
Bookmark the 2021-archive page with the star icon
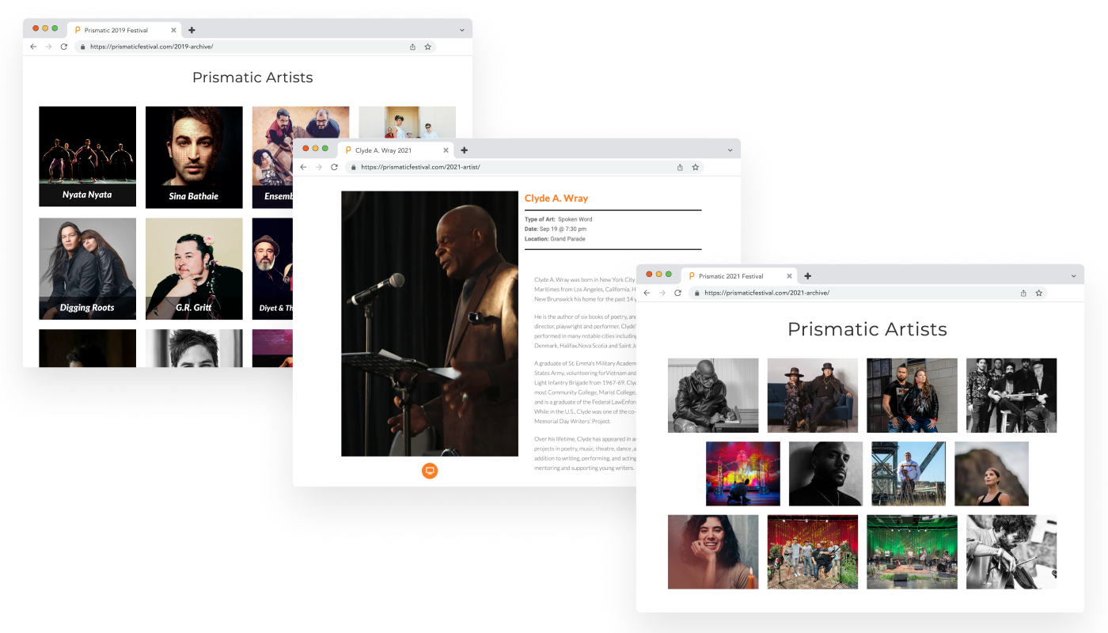pyautogui.click(x=1039, y=293)
